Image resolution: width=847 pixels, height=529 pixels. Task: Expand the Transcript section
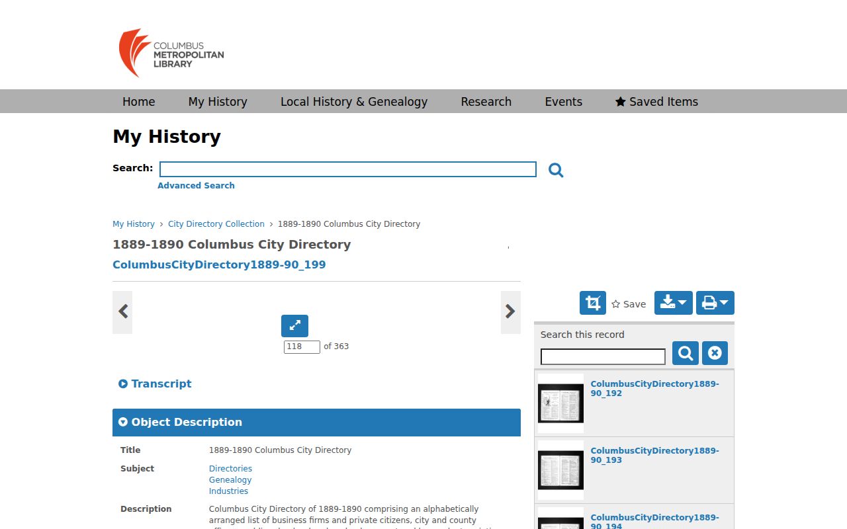click(155, 384)
